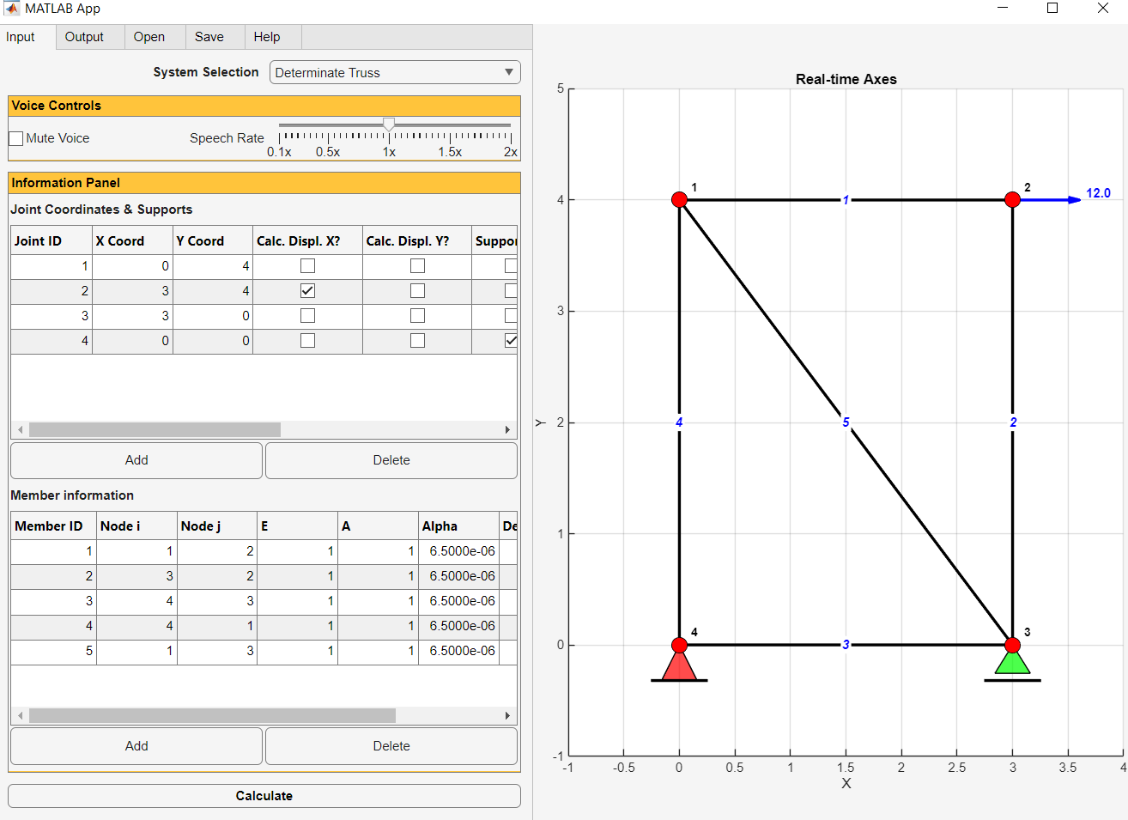Select Alpha cell of member 3

click(458, 601)
